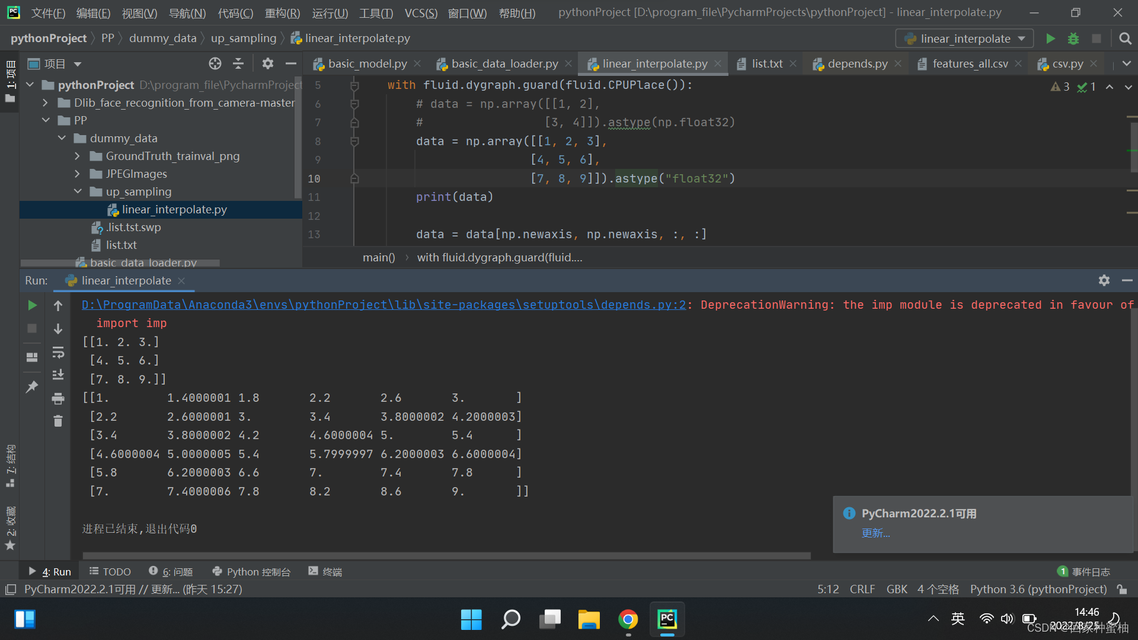The image size is (1138, 640).
Task: Toggle soft-wrap in Run console
Action: [58, 353]
